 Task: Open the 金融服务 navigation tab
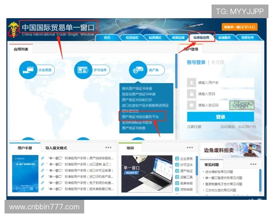[x=224, y=37]
